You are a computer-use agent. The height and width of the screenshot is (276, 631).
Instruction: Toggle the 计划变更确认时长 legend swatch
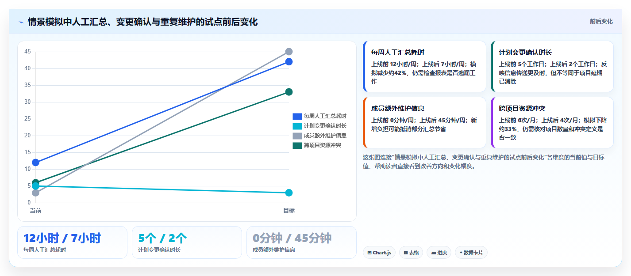coord(297,126)
